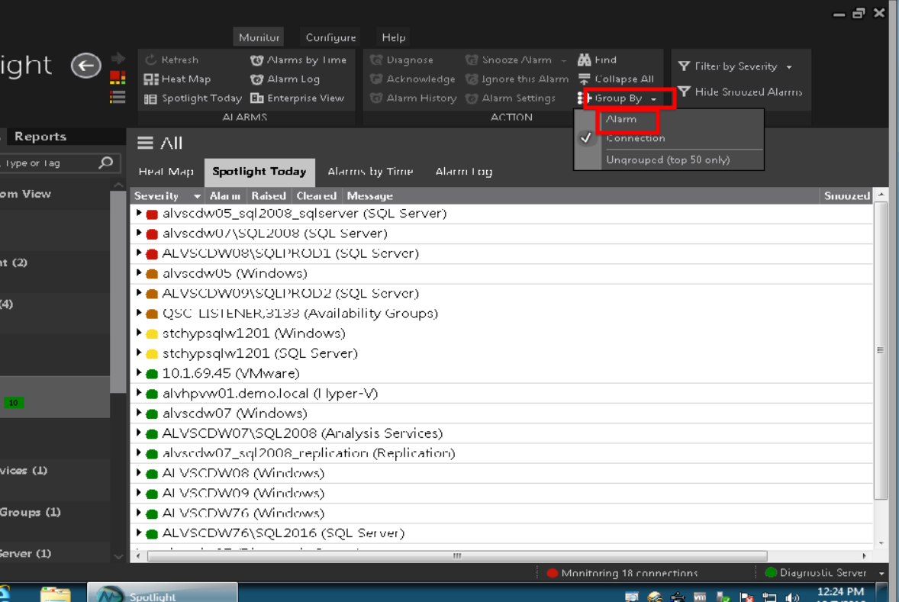Click the back arrow navigation button

[86, 66]
